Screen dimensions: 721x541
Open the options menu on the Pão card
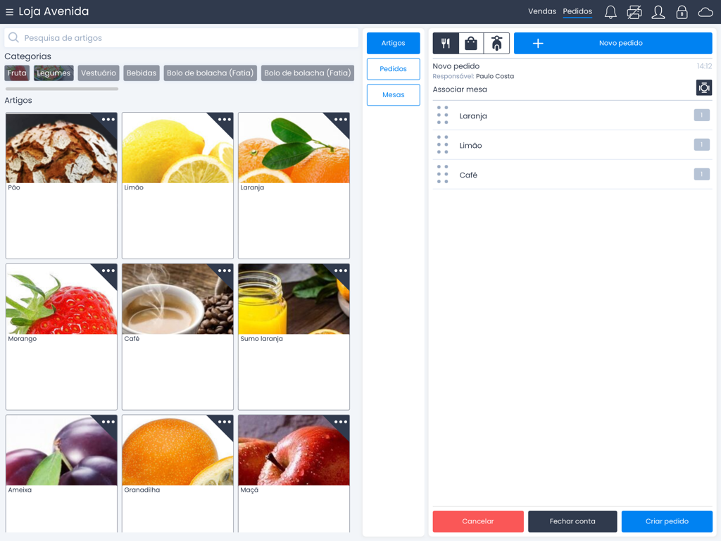108,119
